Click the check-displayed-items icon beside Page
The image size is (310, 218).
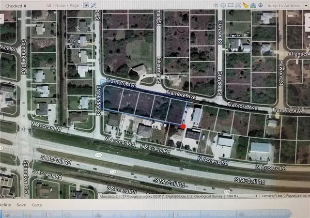[x=86, y=5]
